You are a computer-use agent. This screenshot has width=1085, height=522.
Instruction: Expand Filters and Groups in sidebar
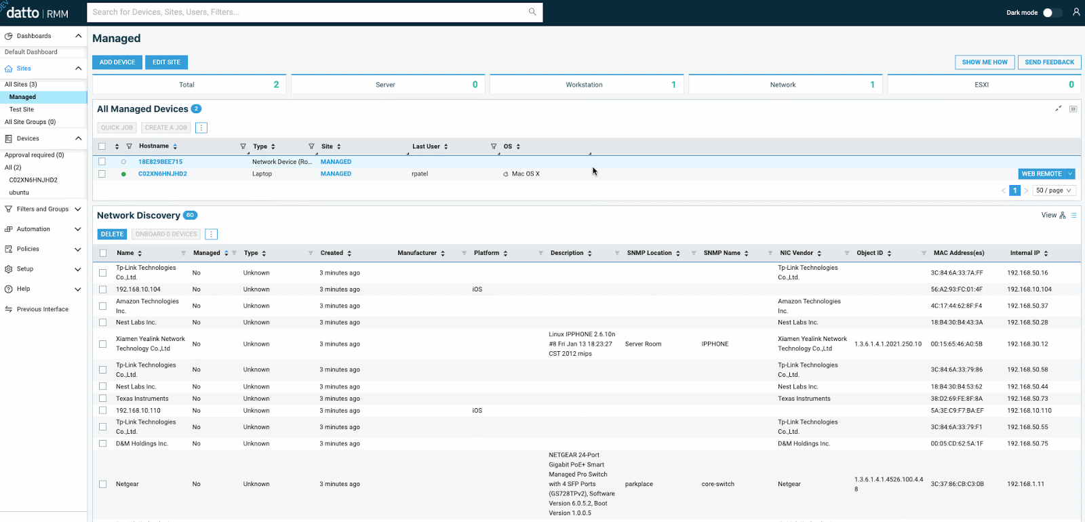78,209
